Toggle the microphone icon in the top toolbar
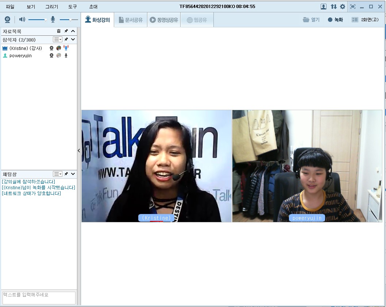This screenshot has height=307, width=386. [53, 20]
